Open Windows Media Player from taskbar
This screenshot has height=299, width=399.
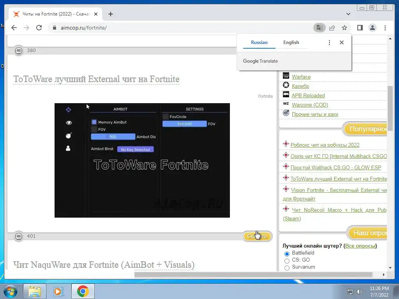[x=58, y=291]
